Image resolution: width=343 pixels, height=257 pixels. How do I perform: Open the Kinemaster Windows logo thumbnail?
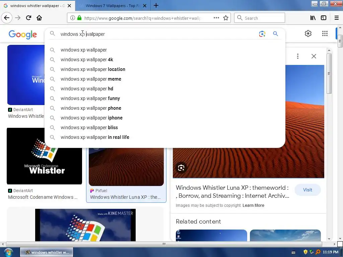pos(85,225)
